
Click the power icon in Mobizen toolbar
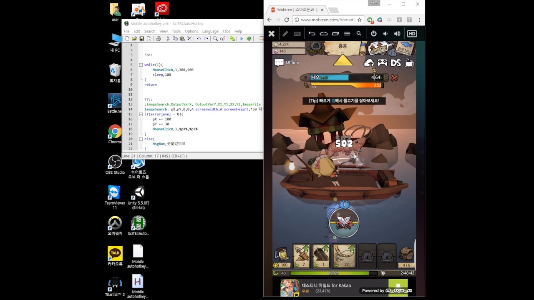click(374, 34)
